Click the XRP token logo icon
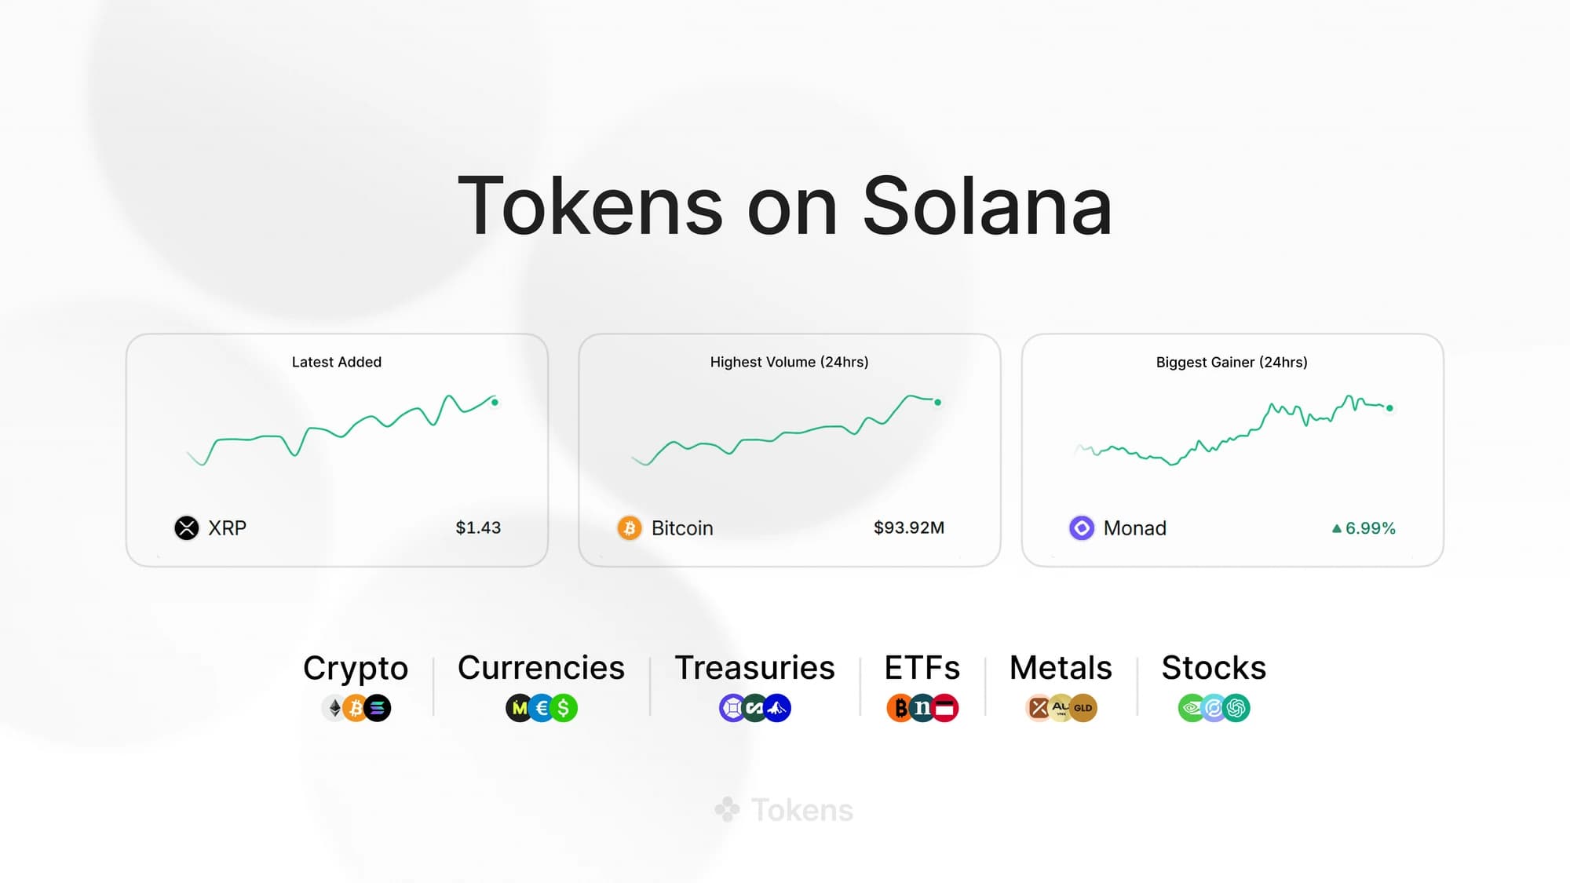 pyautogui.click(x=187, y=528)
